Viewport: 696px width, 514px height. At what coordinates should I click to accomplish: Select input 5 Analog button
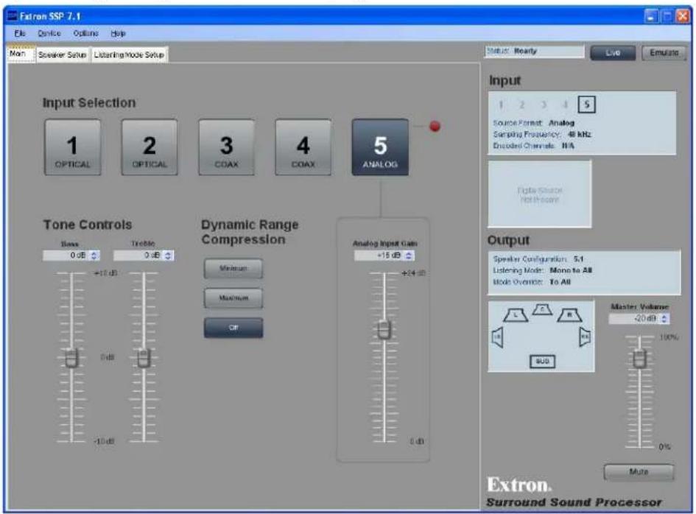tap(380, 147)
